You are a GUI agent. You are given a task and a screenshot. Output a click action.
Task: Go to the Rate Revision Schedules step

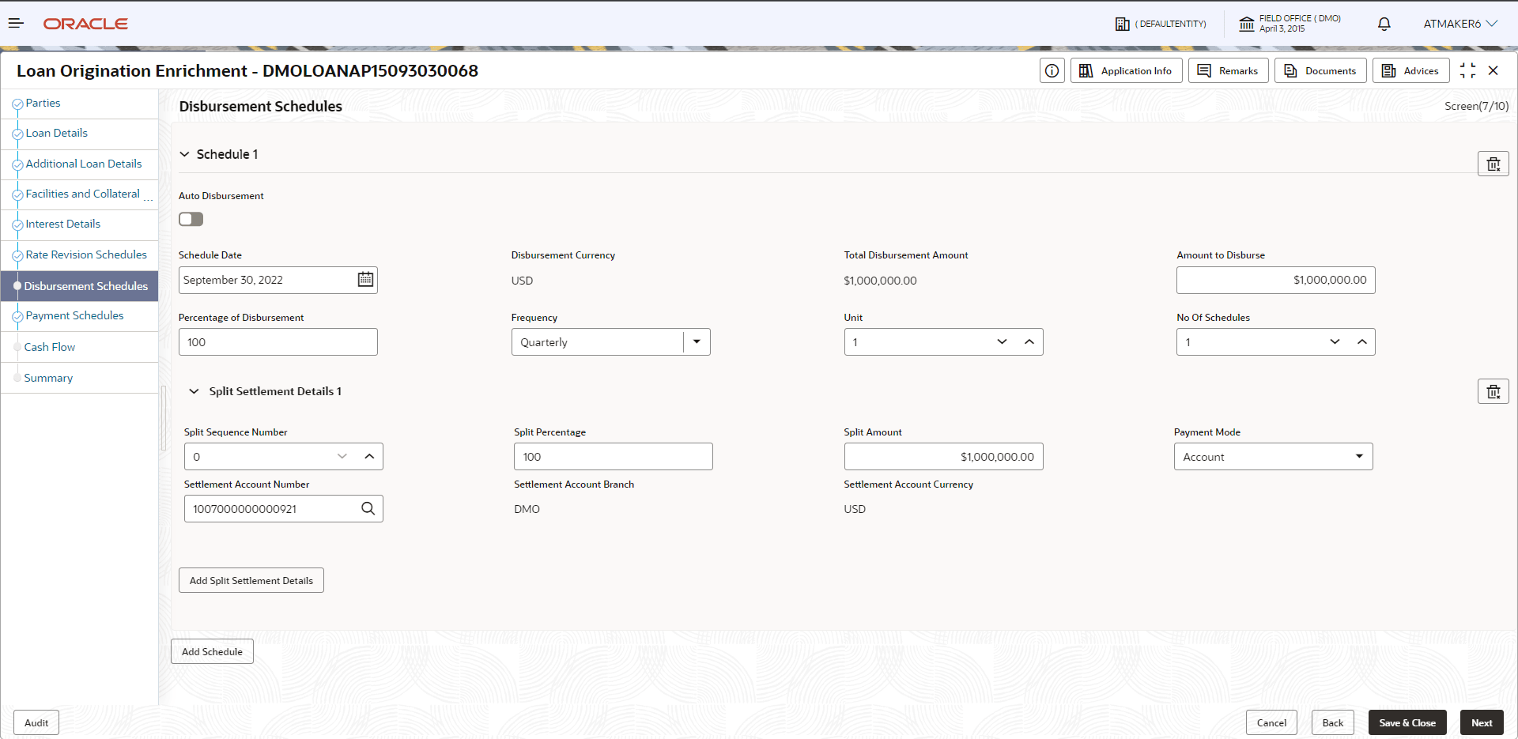point(86,255)
